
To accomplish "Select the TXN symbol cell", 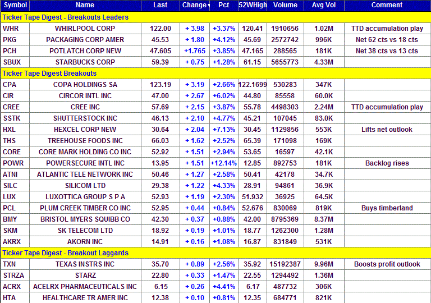I will pos(15,264).
